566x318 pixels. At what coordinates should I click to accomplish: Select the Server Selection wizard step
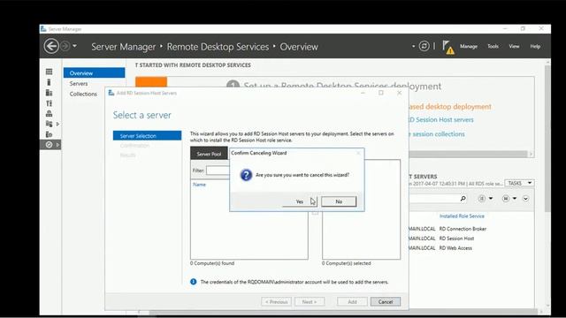pyautogui.click(x=147, y=136)
